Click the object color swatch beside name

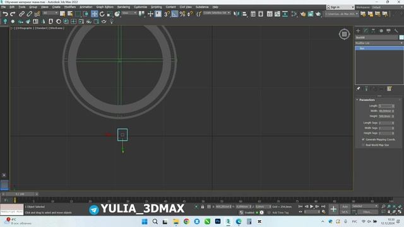[x=401, y=37]
